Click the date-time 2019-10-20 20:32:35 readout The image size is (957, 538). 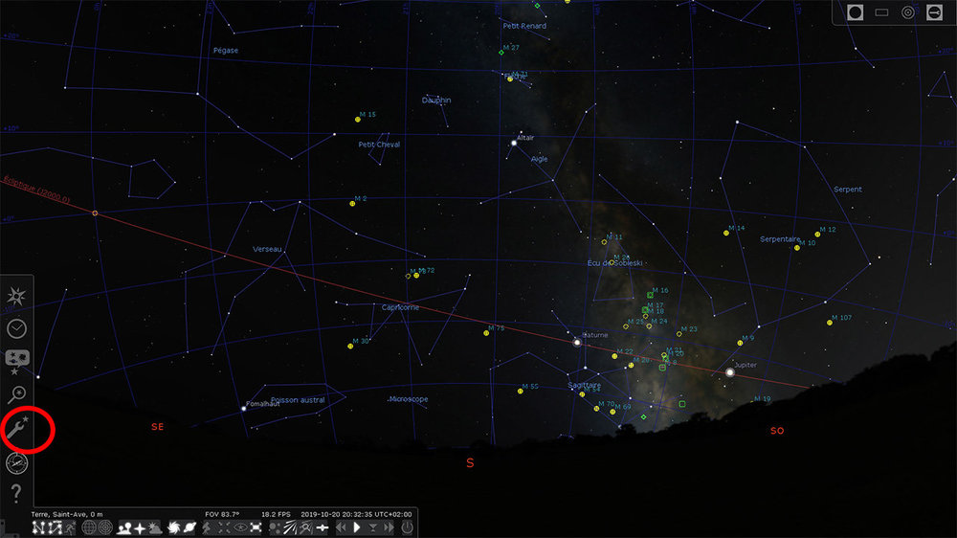[356, 514]
